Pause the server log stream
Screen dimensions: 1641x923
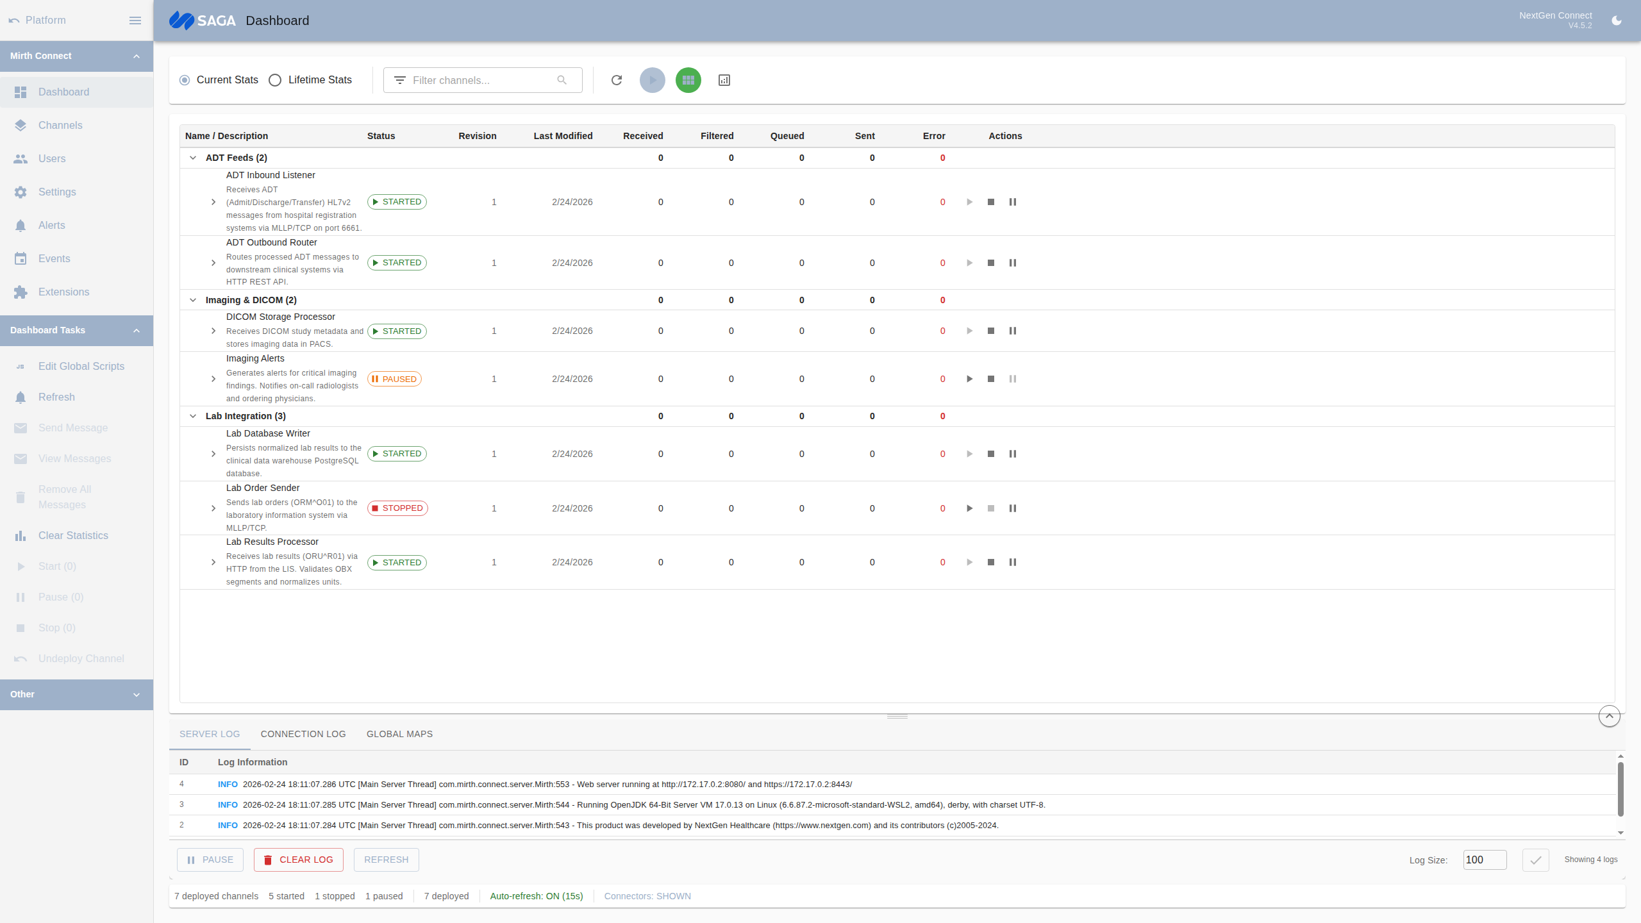click(210, 860)
